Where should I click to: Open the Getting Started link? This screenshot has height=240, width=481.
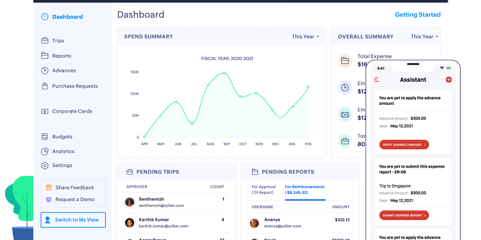[x=418, y=15]
